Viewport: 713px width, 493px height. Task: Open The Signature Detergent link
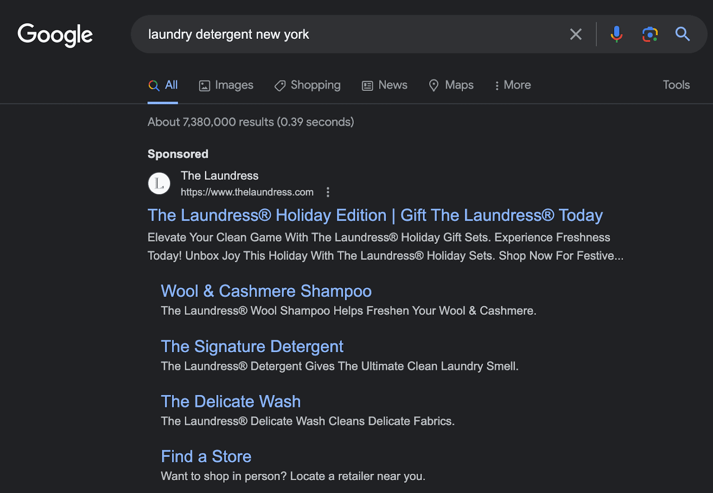(x=252, y=346)
